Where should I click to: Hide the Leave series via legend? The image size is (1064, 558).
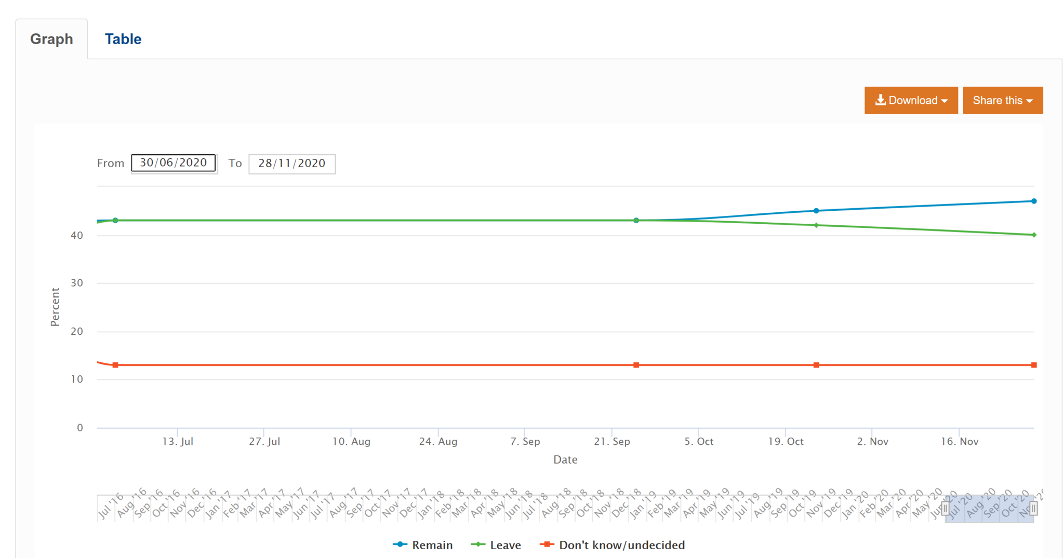(x=496, y=545)
